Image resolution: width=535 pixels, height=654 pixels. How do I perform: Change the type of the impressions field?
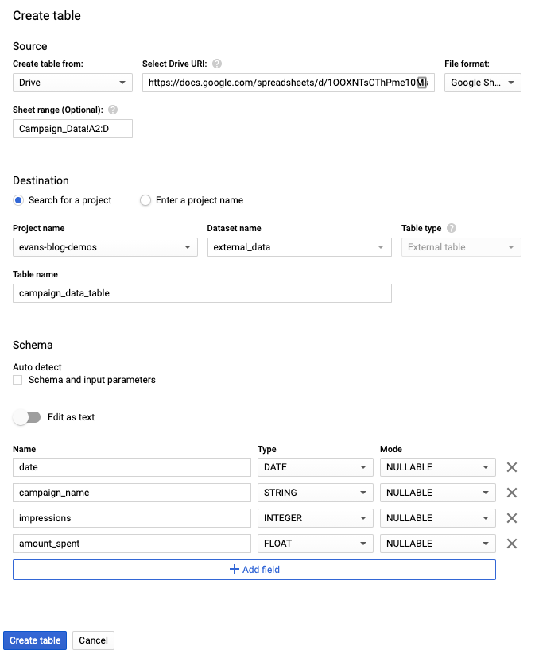click(315, 518)
